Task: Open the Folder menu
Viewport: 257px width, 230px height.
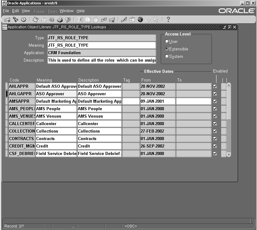Action: point(39,11)
